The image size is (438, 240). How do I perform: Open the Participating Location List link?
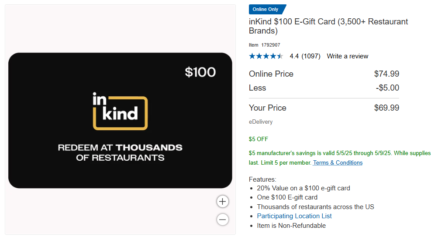(x=294, y=216)
